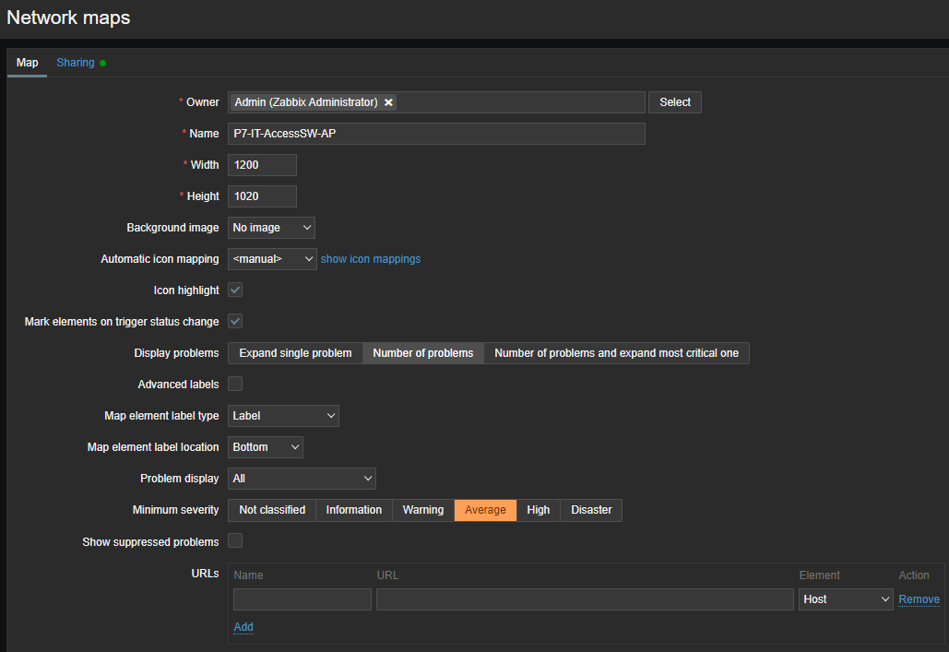Viewport: 949px width, 652px height.
Task: Click the map Name input field
Action: 435,134
